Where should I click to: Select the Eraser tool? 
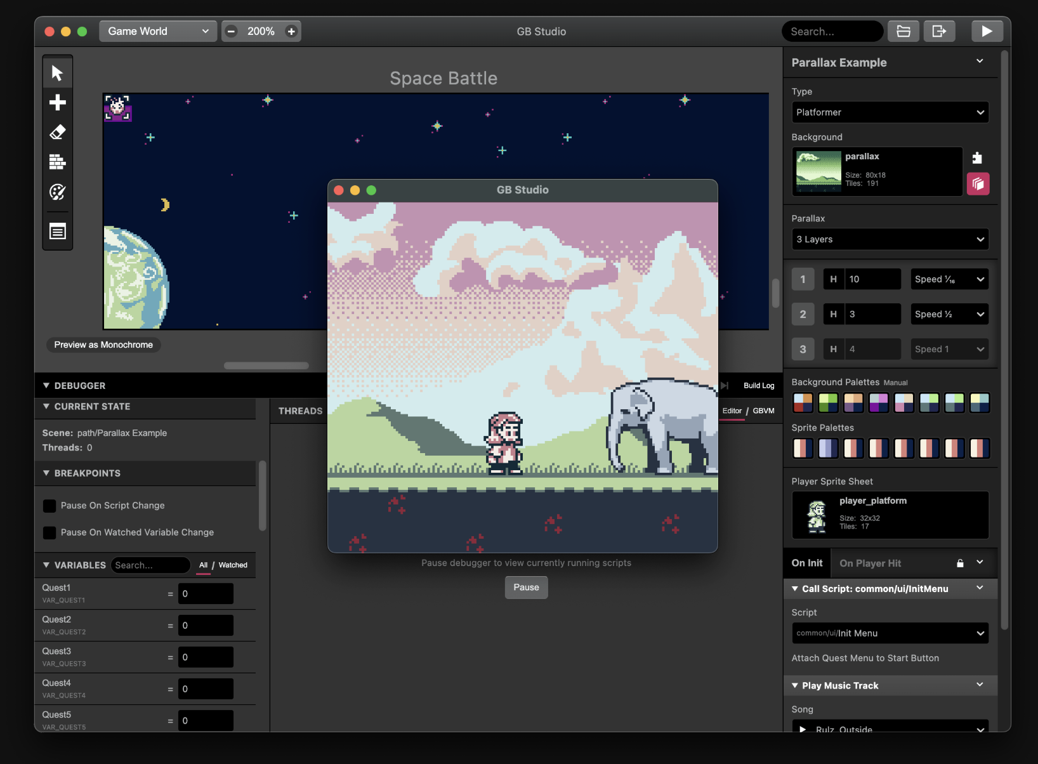(x=57, y=132)
